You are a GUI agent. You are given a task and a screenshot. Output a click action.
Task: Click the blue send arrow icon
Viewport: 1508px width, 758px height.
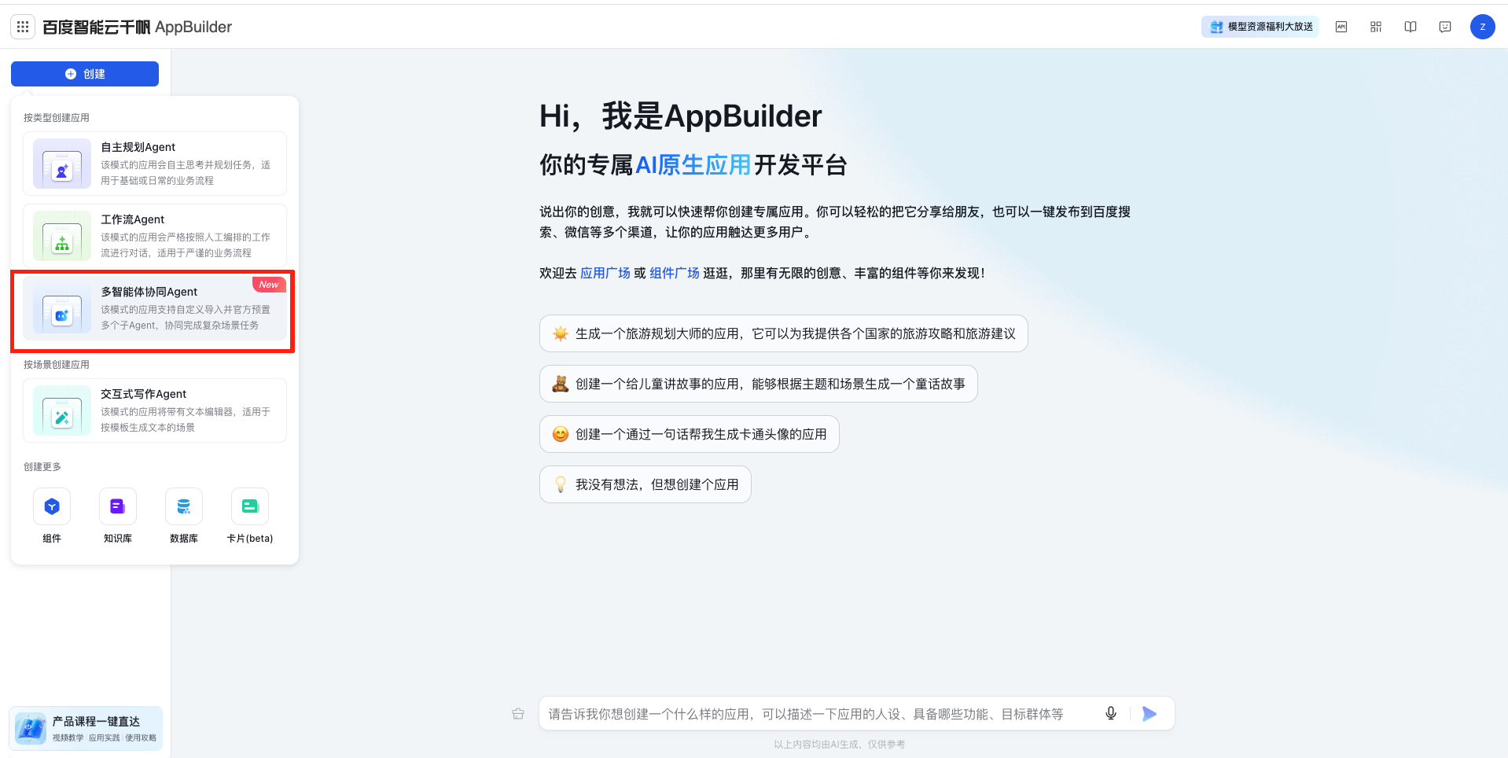1149,714
